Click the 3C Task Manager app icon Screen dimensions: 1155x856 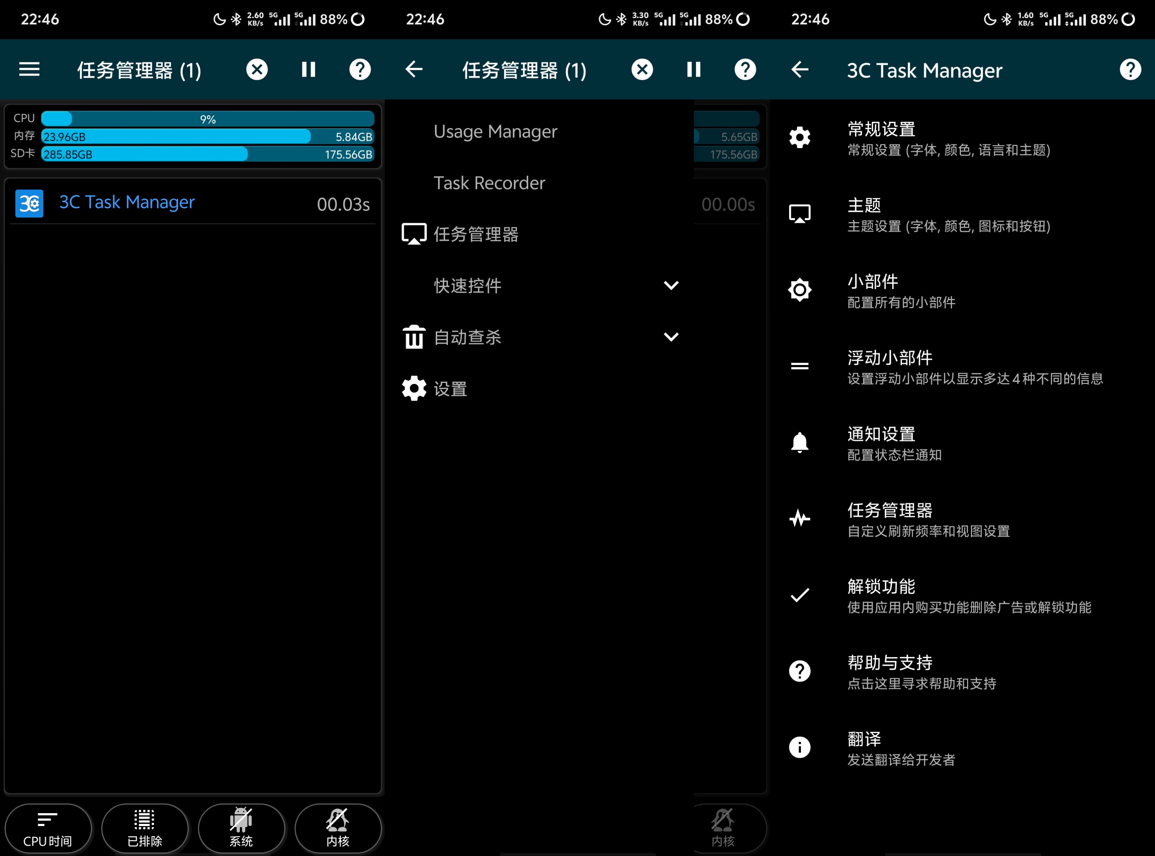pyautogui.click(x=29, y=203)
